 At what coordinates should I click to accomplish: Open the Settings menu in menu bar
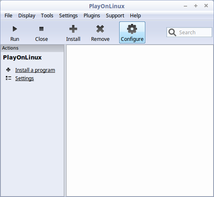[x=68, y=16]
